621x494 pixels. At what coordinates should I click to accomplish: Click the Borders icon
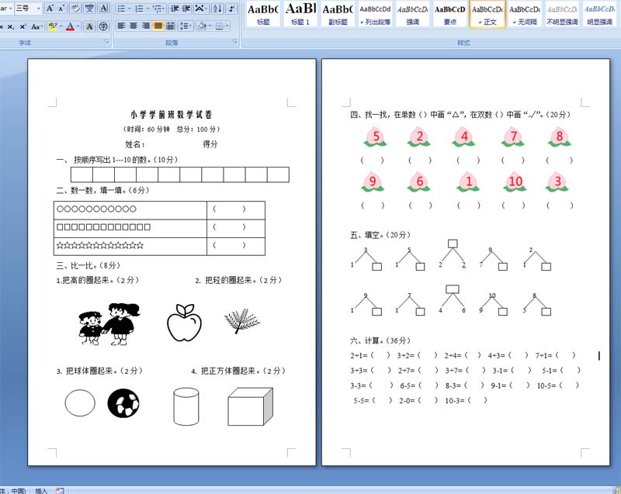coord(219,26)
